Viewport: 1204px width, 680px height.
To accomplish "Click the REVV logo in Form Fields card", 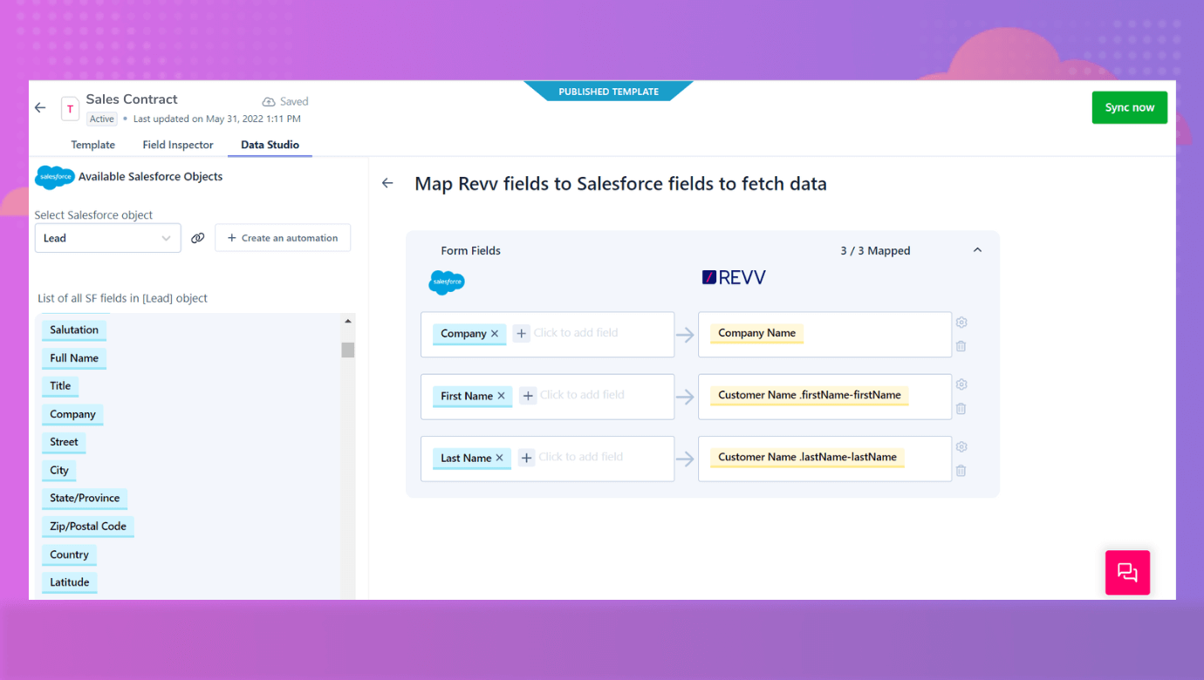I will [734, 277].
